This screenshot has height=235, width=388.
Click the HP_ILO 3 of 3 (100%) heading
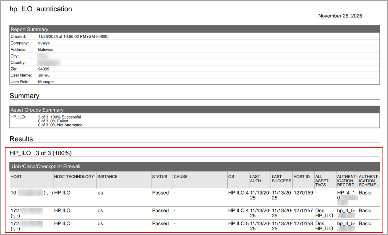pyautogui.click(x=41, y=153)
